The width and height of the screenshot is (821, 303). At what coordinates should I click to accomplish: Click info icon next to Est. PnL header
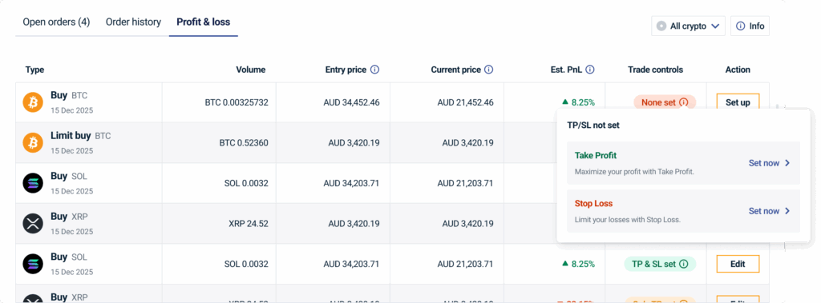(x=590, y=70)
